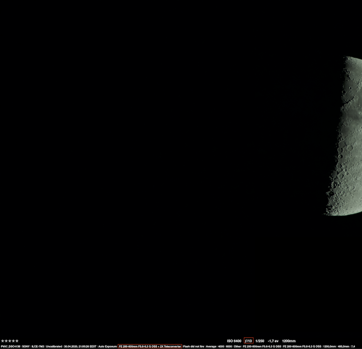Click the PVA7_DSC4138 filename

pos(10,347)
